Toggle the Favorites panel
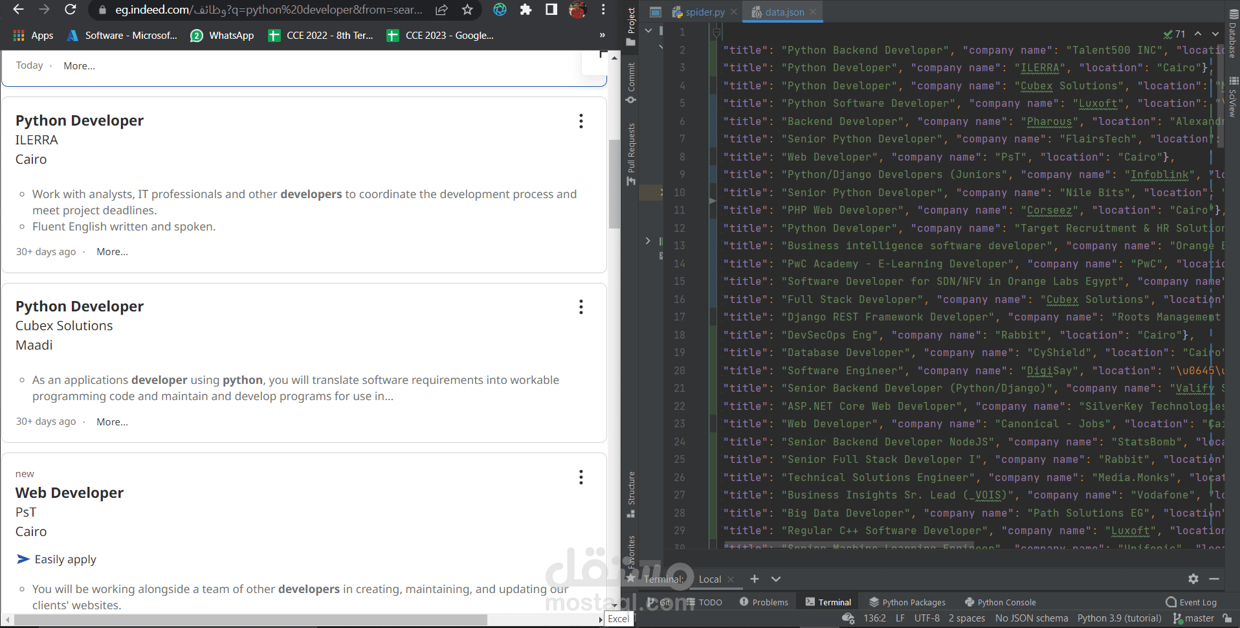 (631, 544)
